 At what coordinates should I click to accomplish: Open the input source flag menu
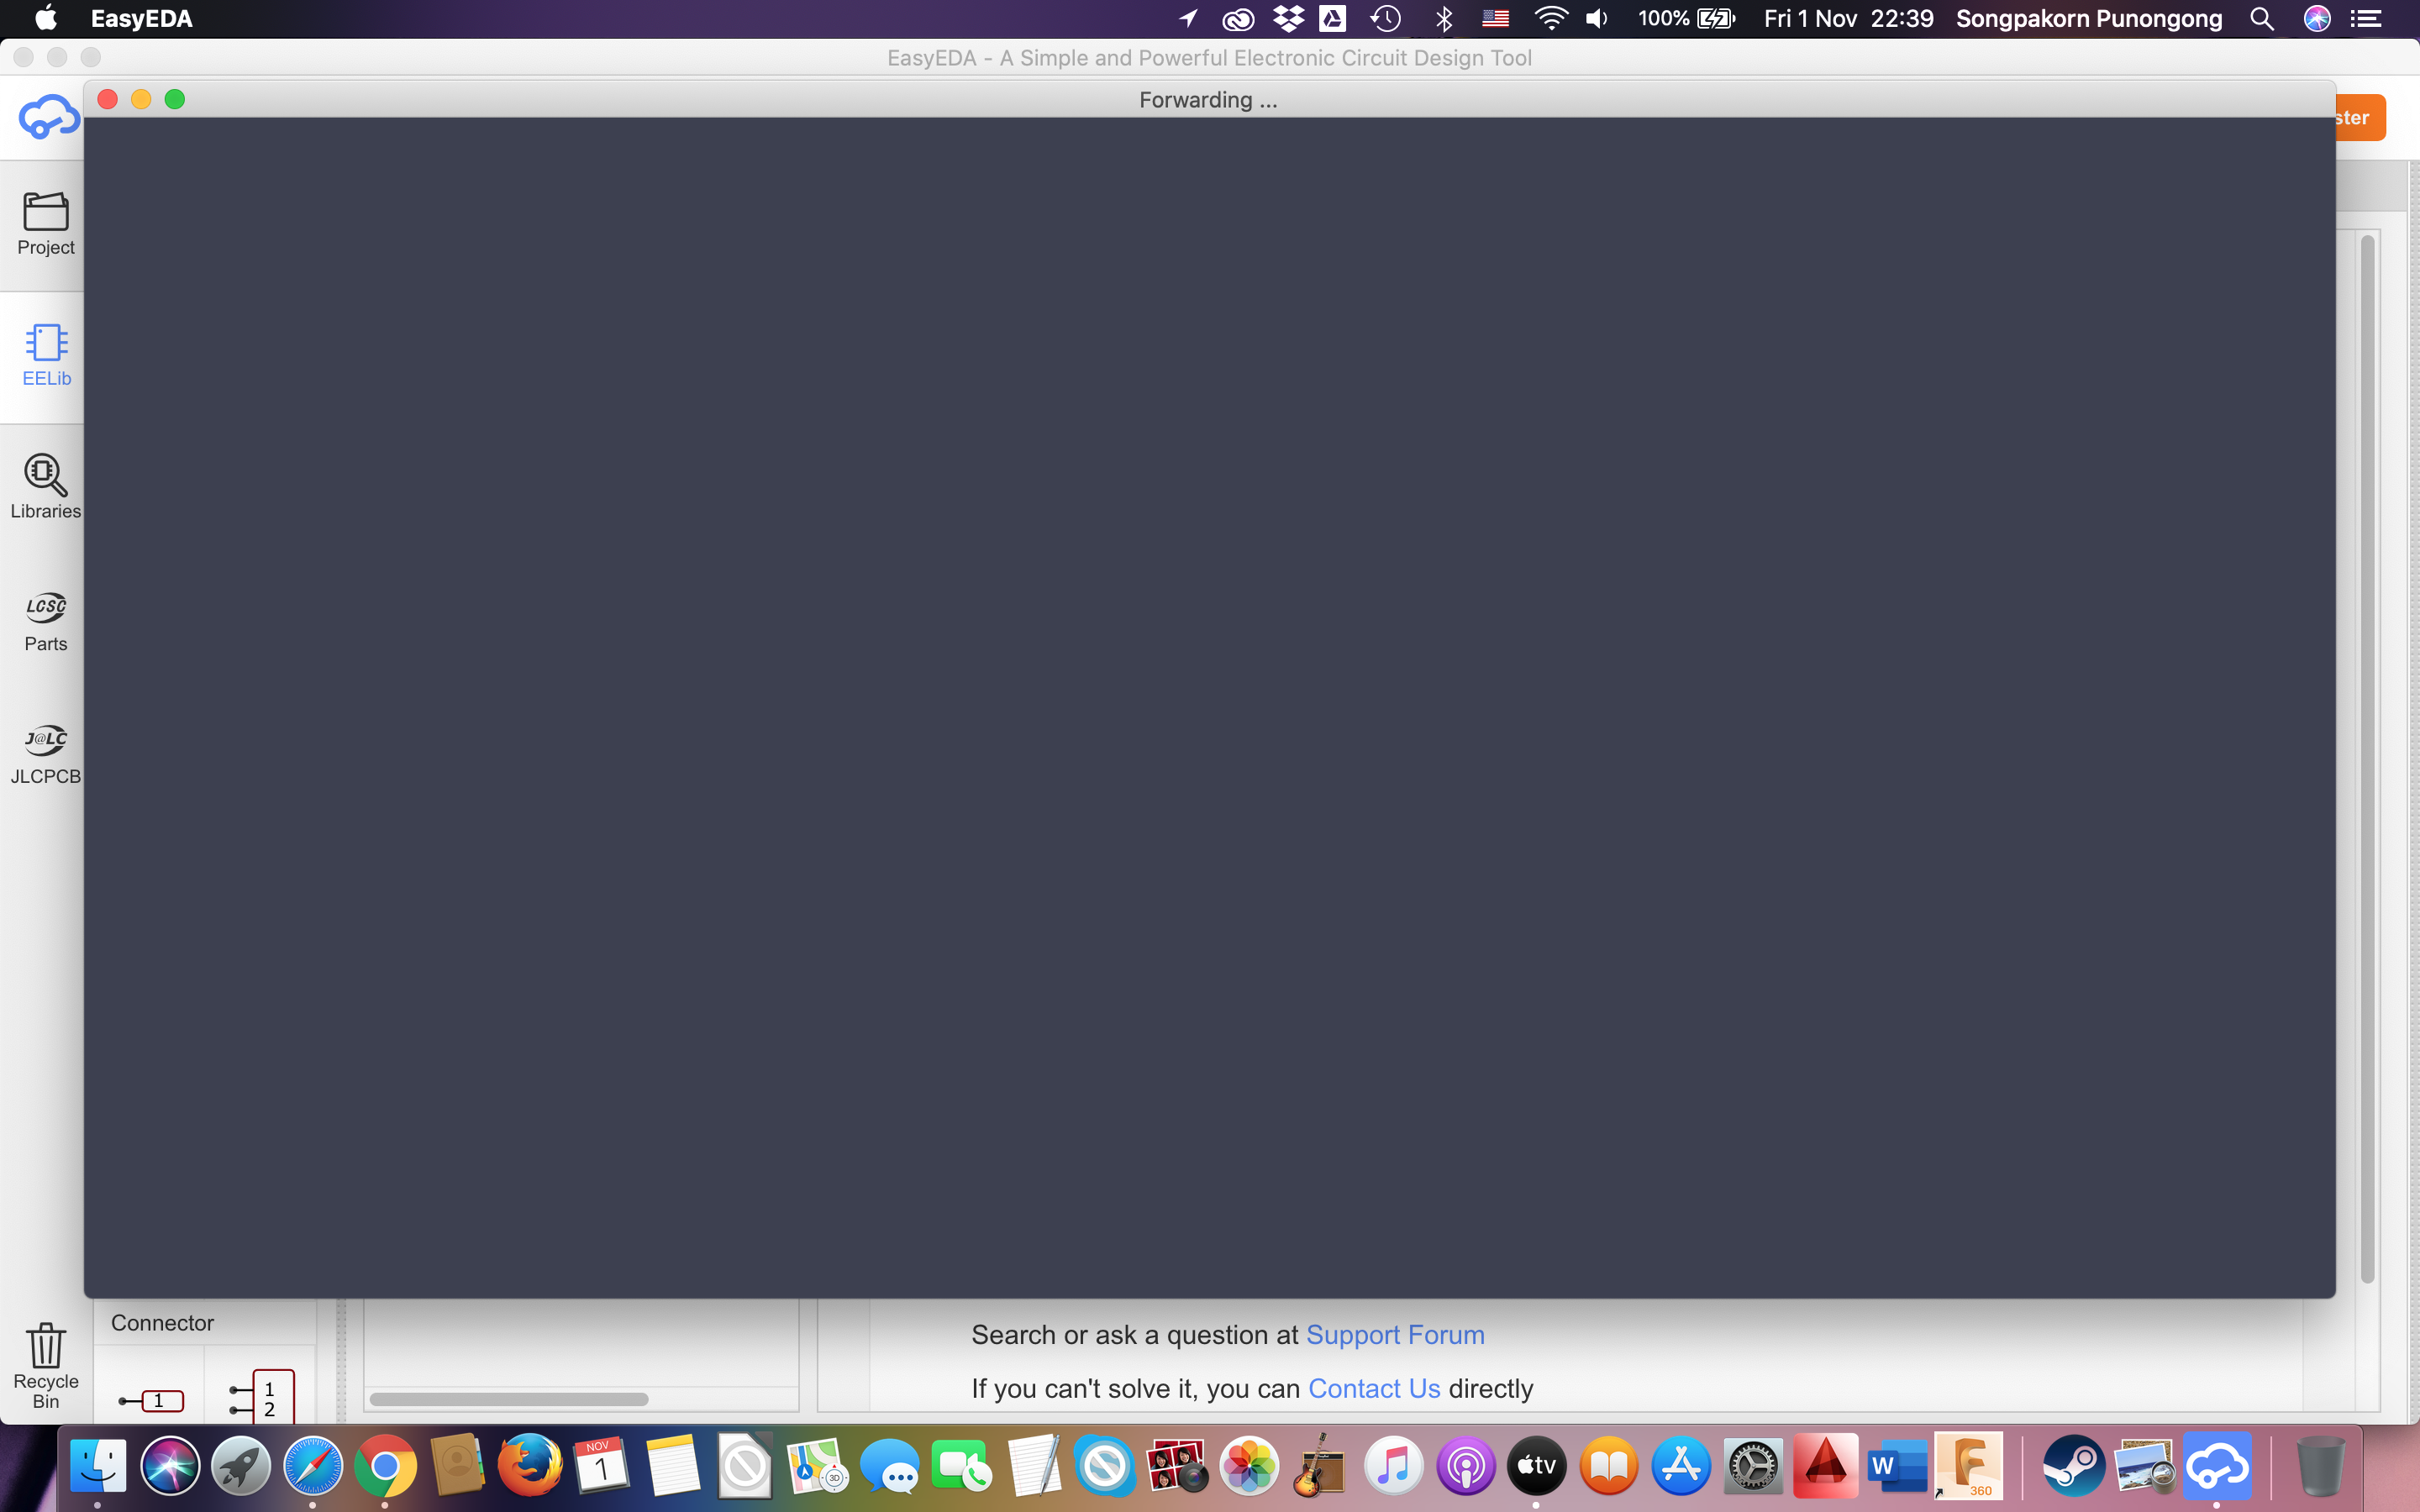tap(1495, 18)
